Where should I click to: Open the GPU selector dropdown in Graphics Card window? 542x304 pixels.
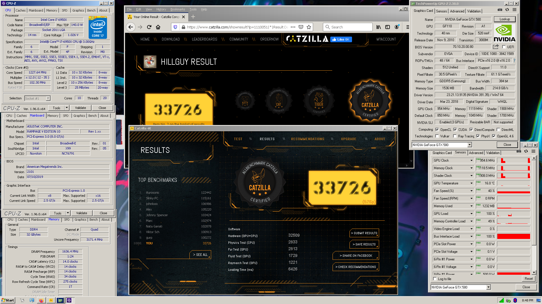[469, 145]
